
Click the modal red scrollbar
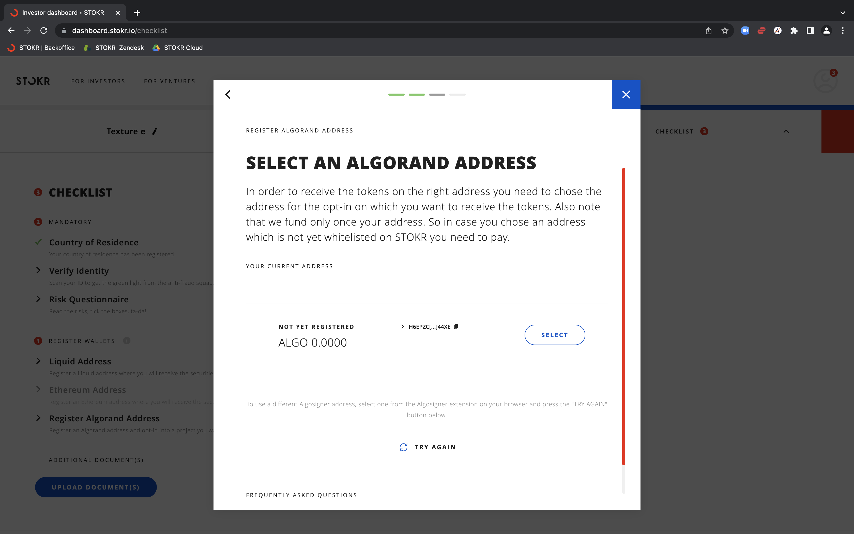coord(623,316)
